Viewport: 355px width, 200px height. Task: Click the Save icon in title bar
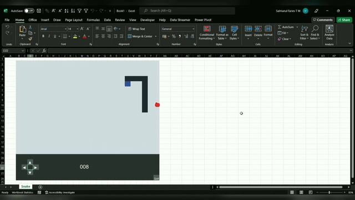[x=39, y=11]
